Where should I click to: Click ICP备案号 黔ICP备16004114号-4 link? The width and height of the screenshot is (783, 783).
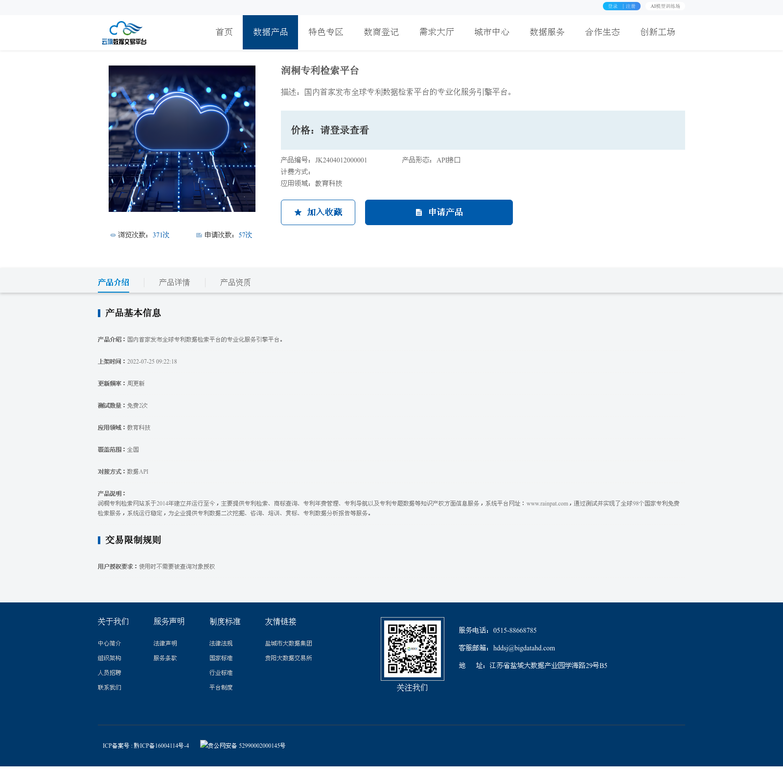click(x=146, y=746)
